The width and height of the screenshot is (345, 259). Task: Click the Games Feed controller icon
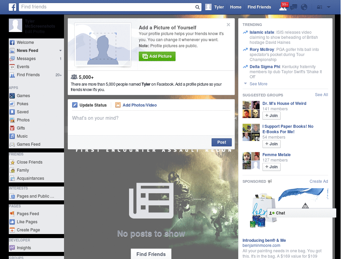coord(12,144)
